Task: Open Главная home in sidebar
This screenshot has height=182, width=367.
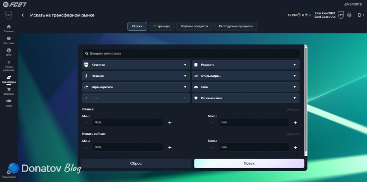Action: [8, 29]
